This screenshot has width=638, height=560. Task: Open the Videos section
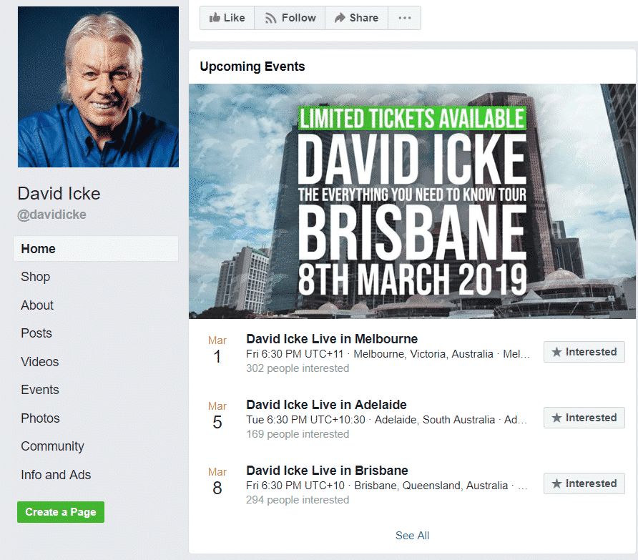coord(40,362)
